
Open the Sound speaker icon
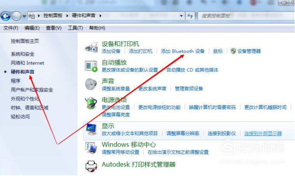click(91, 84)
